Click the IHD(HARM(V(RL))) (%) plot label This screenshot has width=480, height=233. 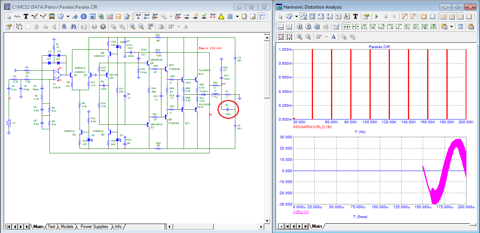(312, 127)
